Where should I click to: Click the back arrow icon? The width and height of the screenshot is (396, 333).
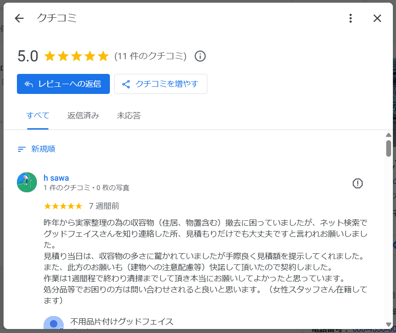[x=19, y=18]
